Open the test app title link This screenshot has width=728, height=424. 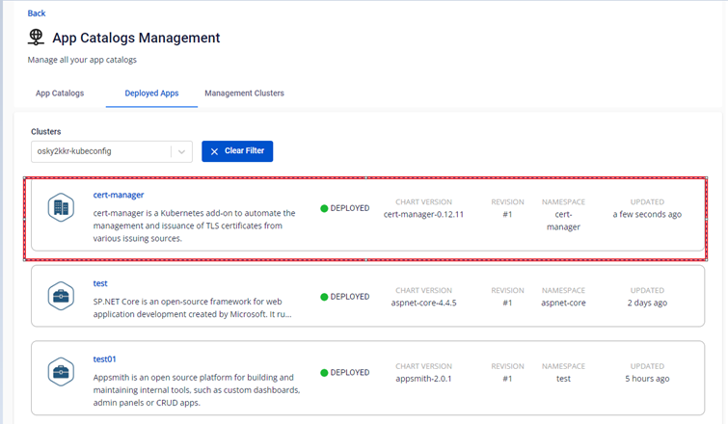click(100, 283)
